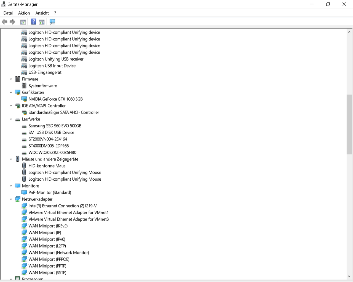Image resolution: width=353 pixels, height=282 pixels.
Task: Select WAN Miniport (PPPOE)
Action: [49, 259]
